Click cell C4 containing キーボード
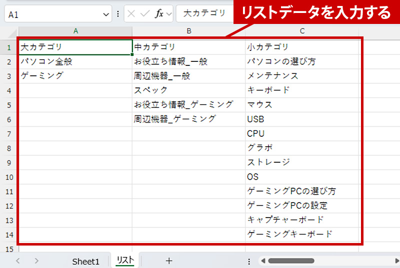400x268 pixels. tap(302, 90)
